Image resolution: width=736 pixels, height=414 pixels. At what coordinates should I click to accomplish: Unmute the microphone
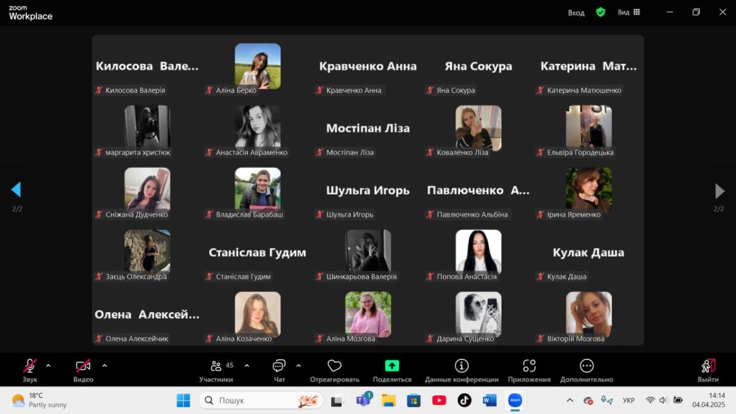point(29,366)
